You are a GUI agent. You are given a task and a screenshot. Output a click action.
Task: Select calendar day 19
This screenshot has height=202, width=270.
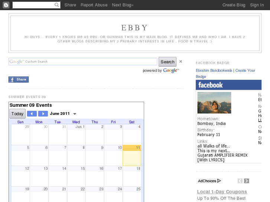[x=21, y=194]
